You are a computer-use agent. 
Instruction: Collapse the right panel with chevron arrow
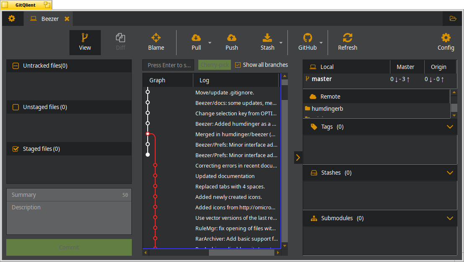(x=298, y=158)
